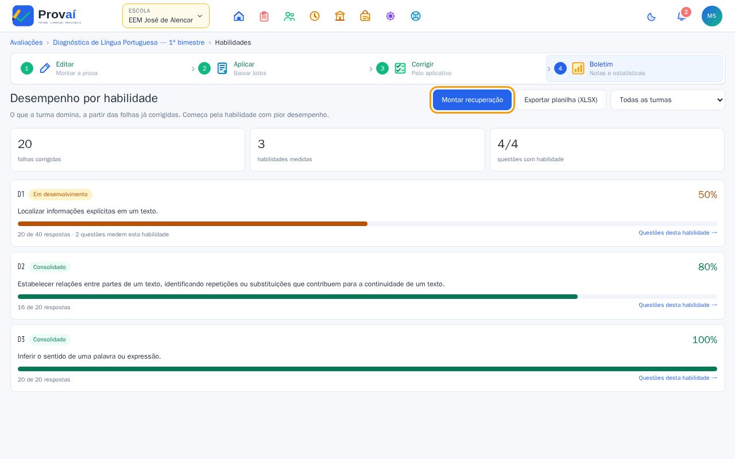Click the Consolidado badge on D2
Image resolution: width=735 pixels, height=459 pixels.
pos(49,267)
